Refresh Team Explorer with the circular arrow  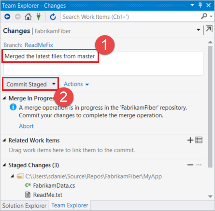(53, 16)
